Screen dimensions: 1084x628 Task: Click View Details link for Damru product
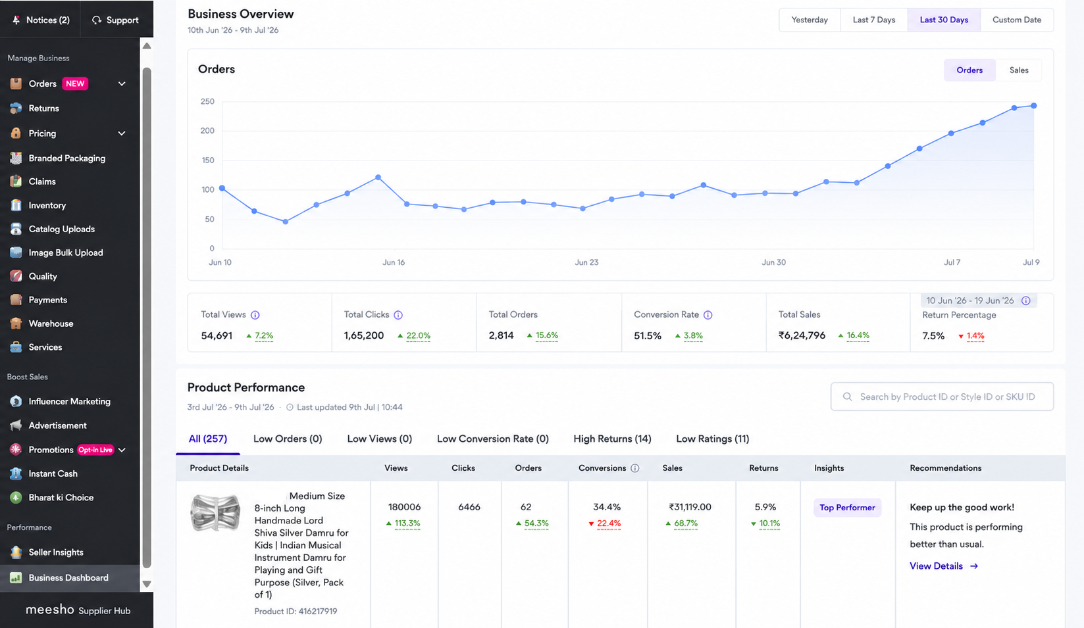(x=944, y=566)
